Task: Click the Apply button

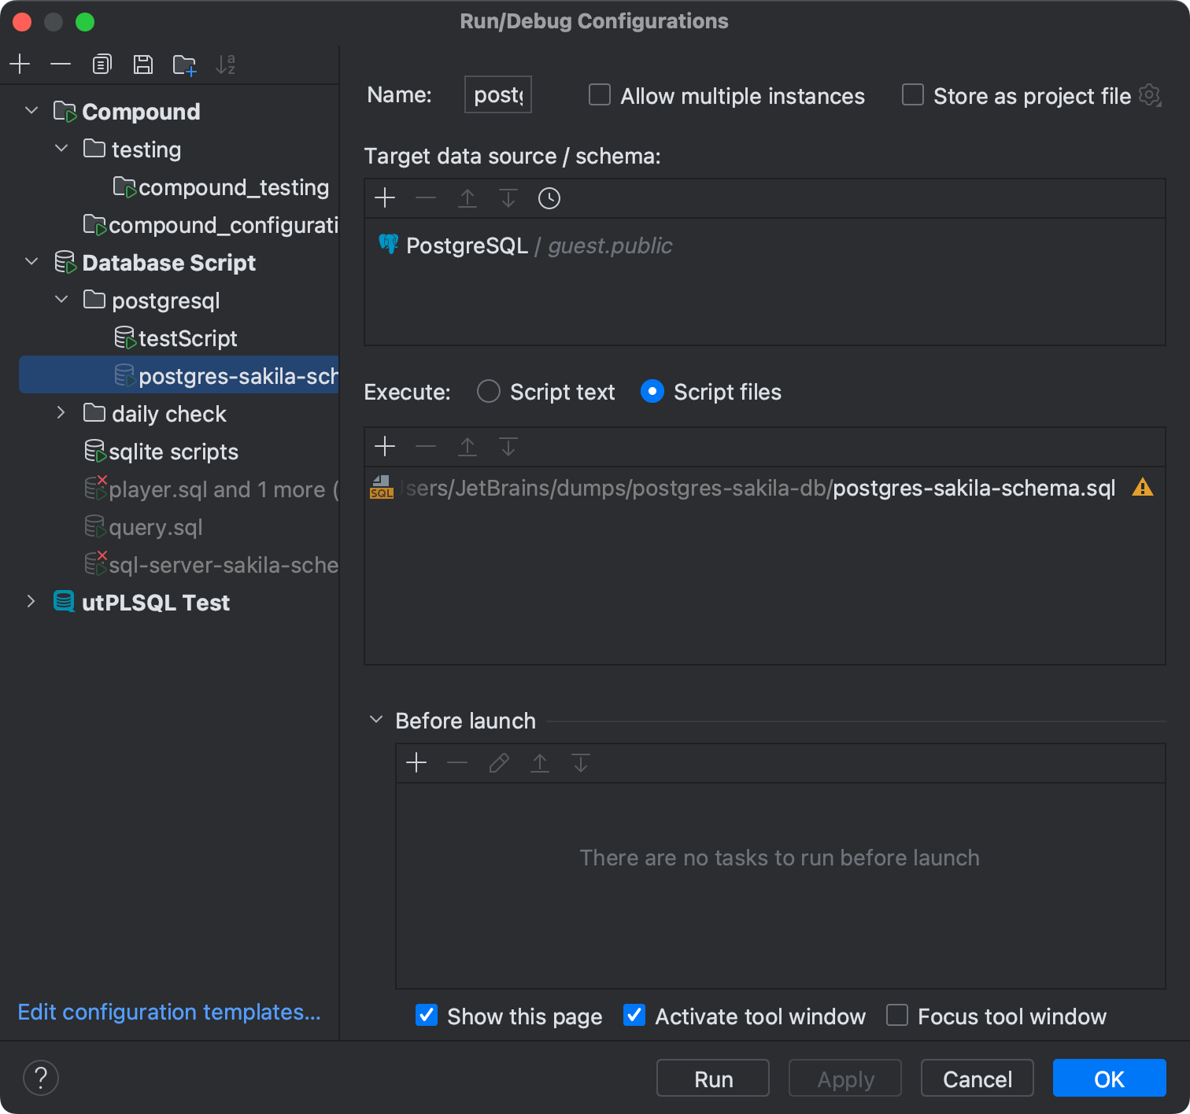Action: pyautogui.click(x=844, y=1078)
